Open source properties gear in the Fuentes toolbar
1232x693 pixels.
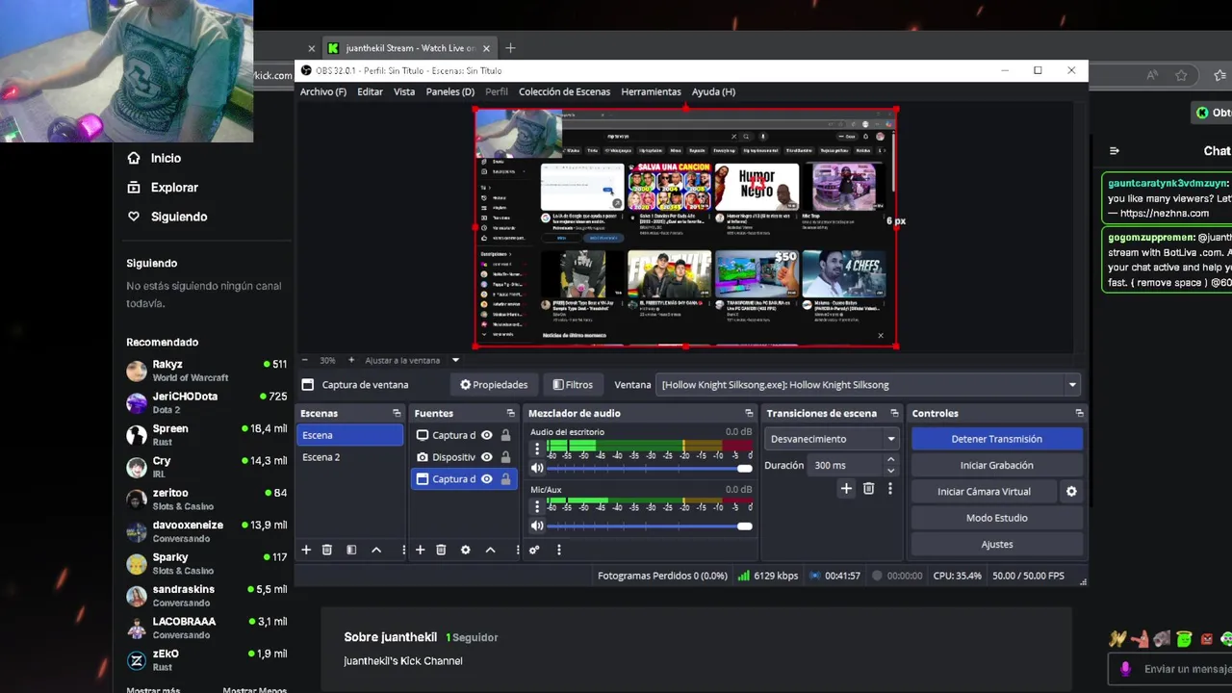pyautogui.click(x=466, y=550)
